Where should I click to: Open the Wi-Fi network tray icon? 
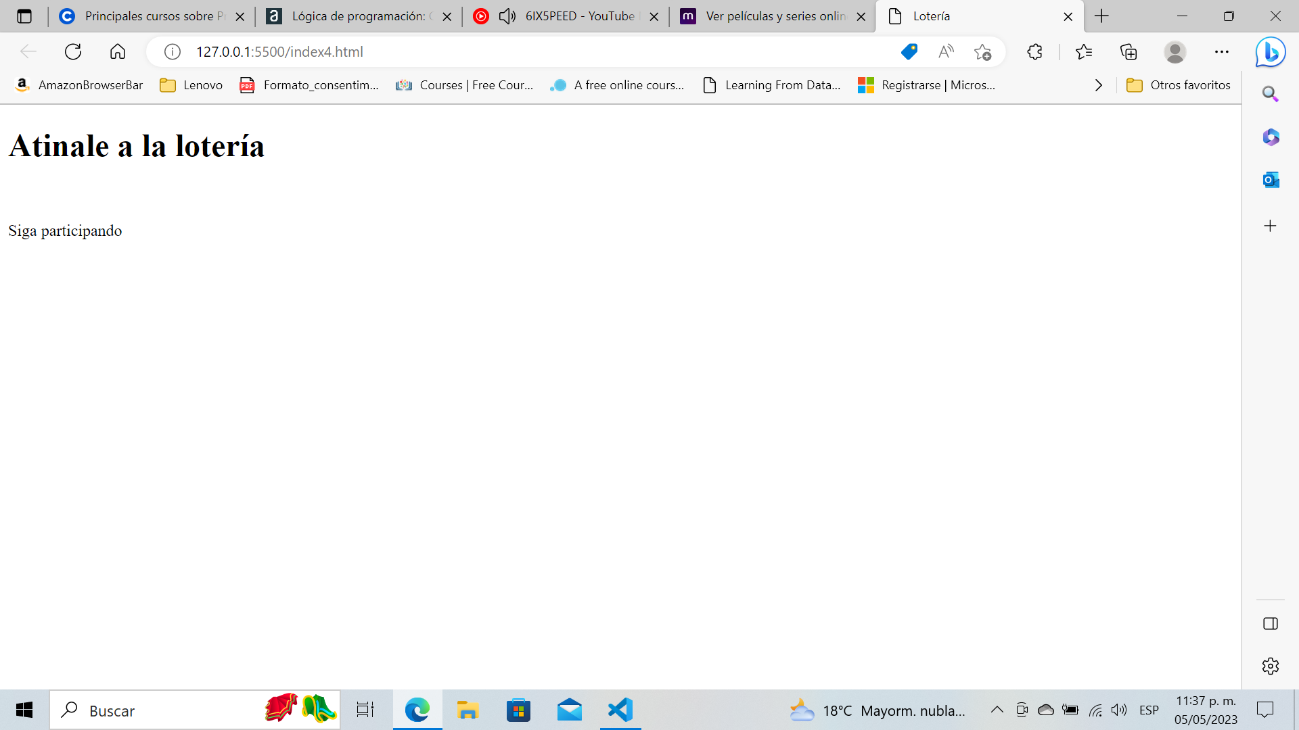click(1095, 710)
